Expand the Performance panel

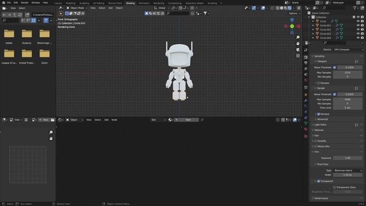pos(337,199)
